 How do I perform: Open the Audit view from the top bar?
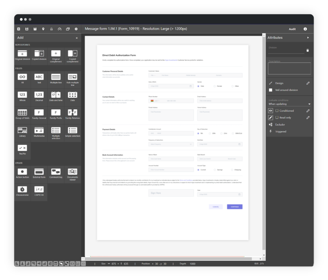pyautogui.click(x=292, y=29)
